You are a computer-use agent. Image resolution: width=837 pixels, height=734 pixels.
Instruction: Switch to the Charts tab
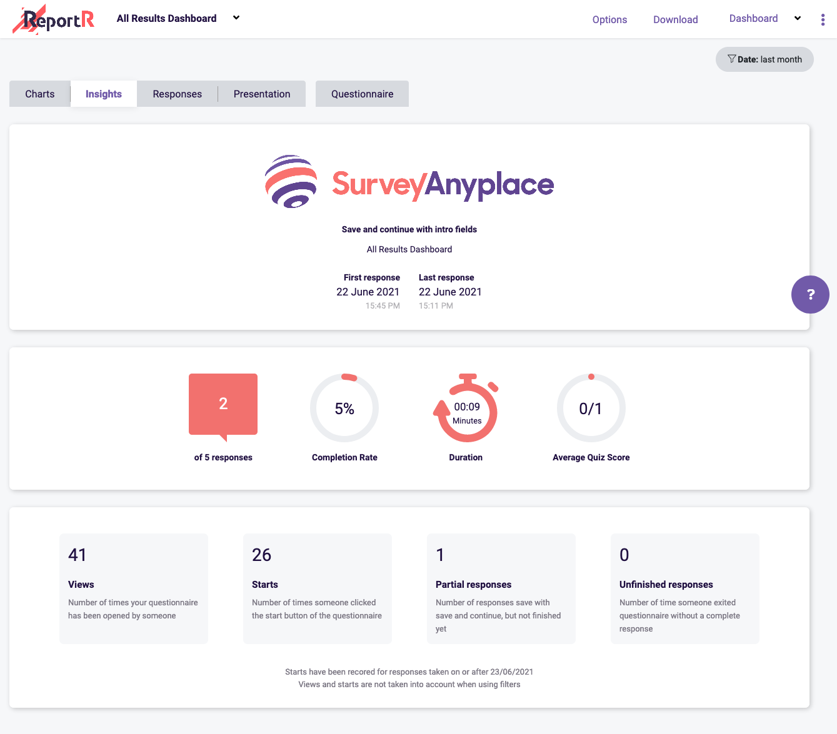pyautogui.click(x=39, y=93)
